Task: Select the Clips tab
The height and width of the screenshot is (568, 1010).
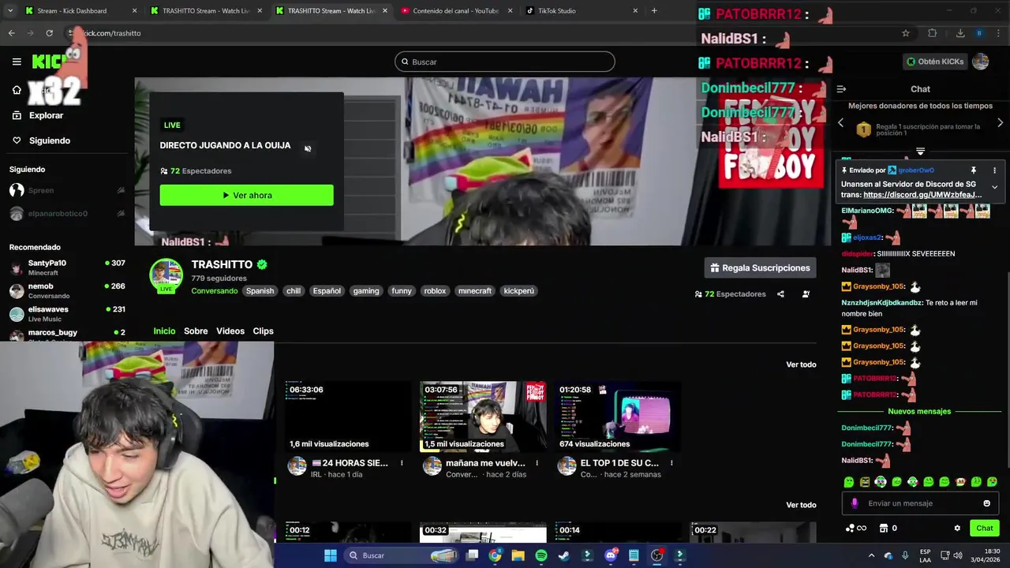Action: click(263, 331)
